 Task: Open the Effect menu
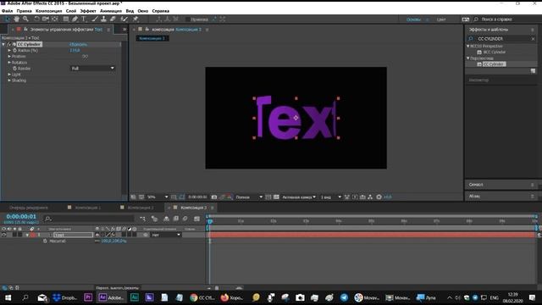(x=88, y=11)
